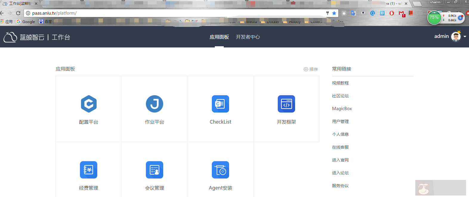This screenshot has height=197, width=469.
Task: Switch to the 应用面板 tab
Action: tap(219, 37)
